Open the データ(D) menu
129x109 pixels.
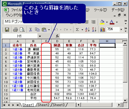tap(118, 10)
